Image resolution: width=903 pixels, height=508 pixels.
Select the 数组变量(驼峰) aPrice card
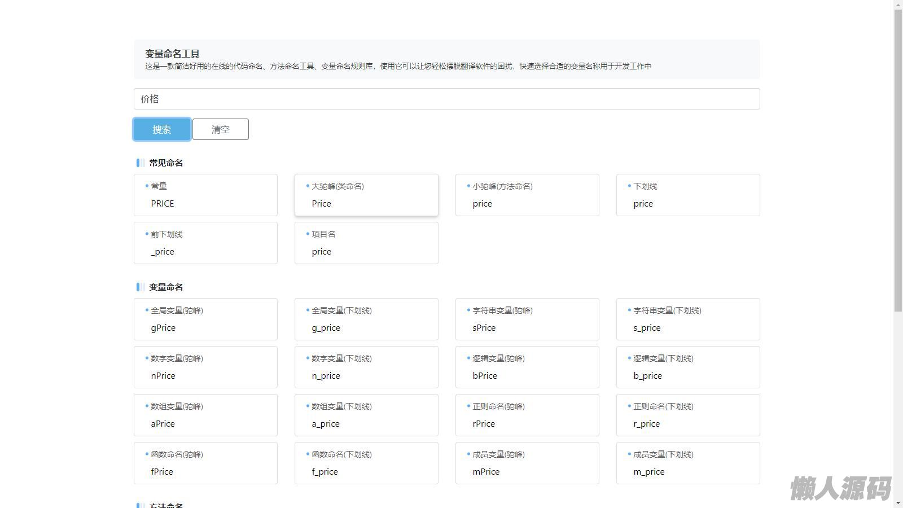(x=205, y=415)
